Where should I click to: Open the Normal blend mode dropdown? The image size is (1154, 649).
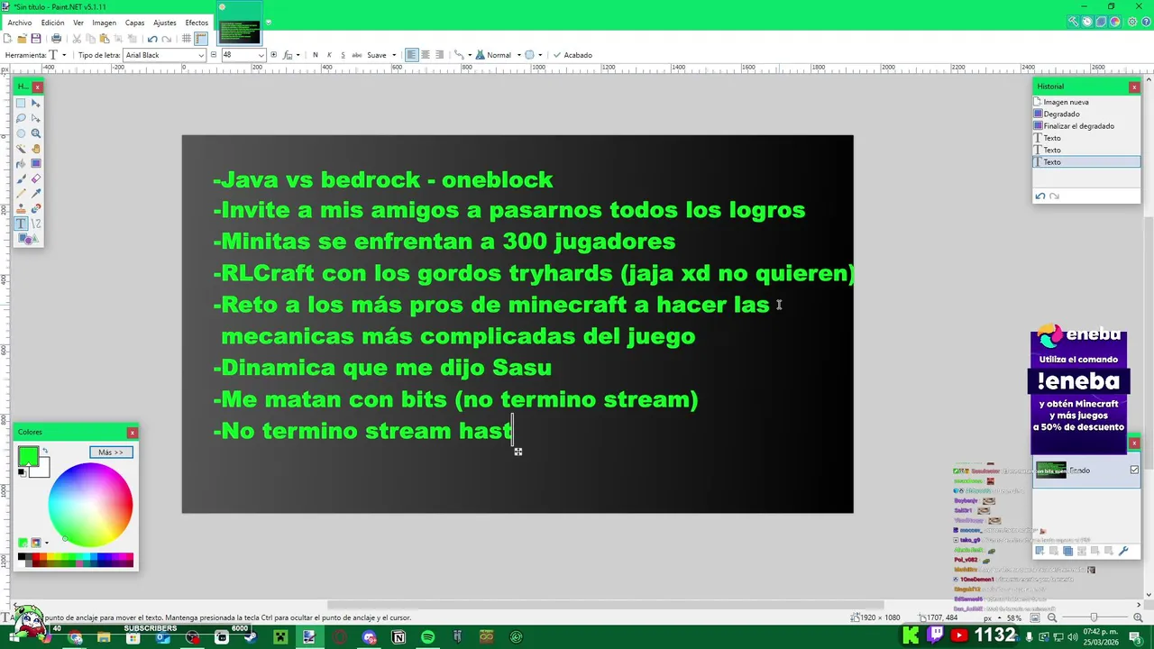499,55
